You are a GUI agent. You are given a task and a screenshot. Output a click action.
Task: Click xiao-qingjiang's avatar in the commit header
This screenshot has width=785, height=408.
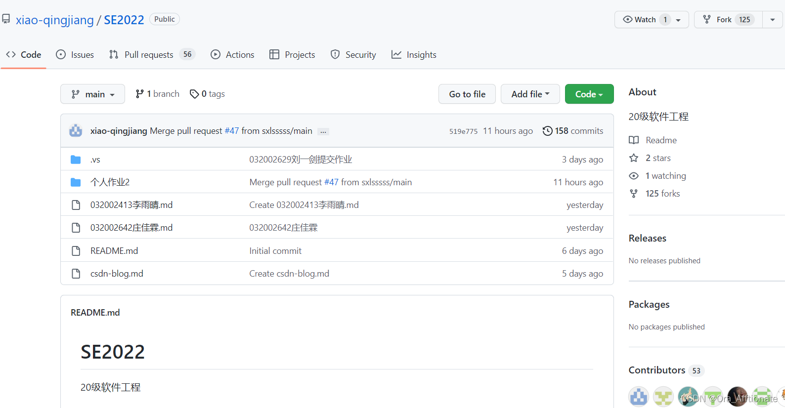coord(76,131)
